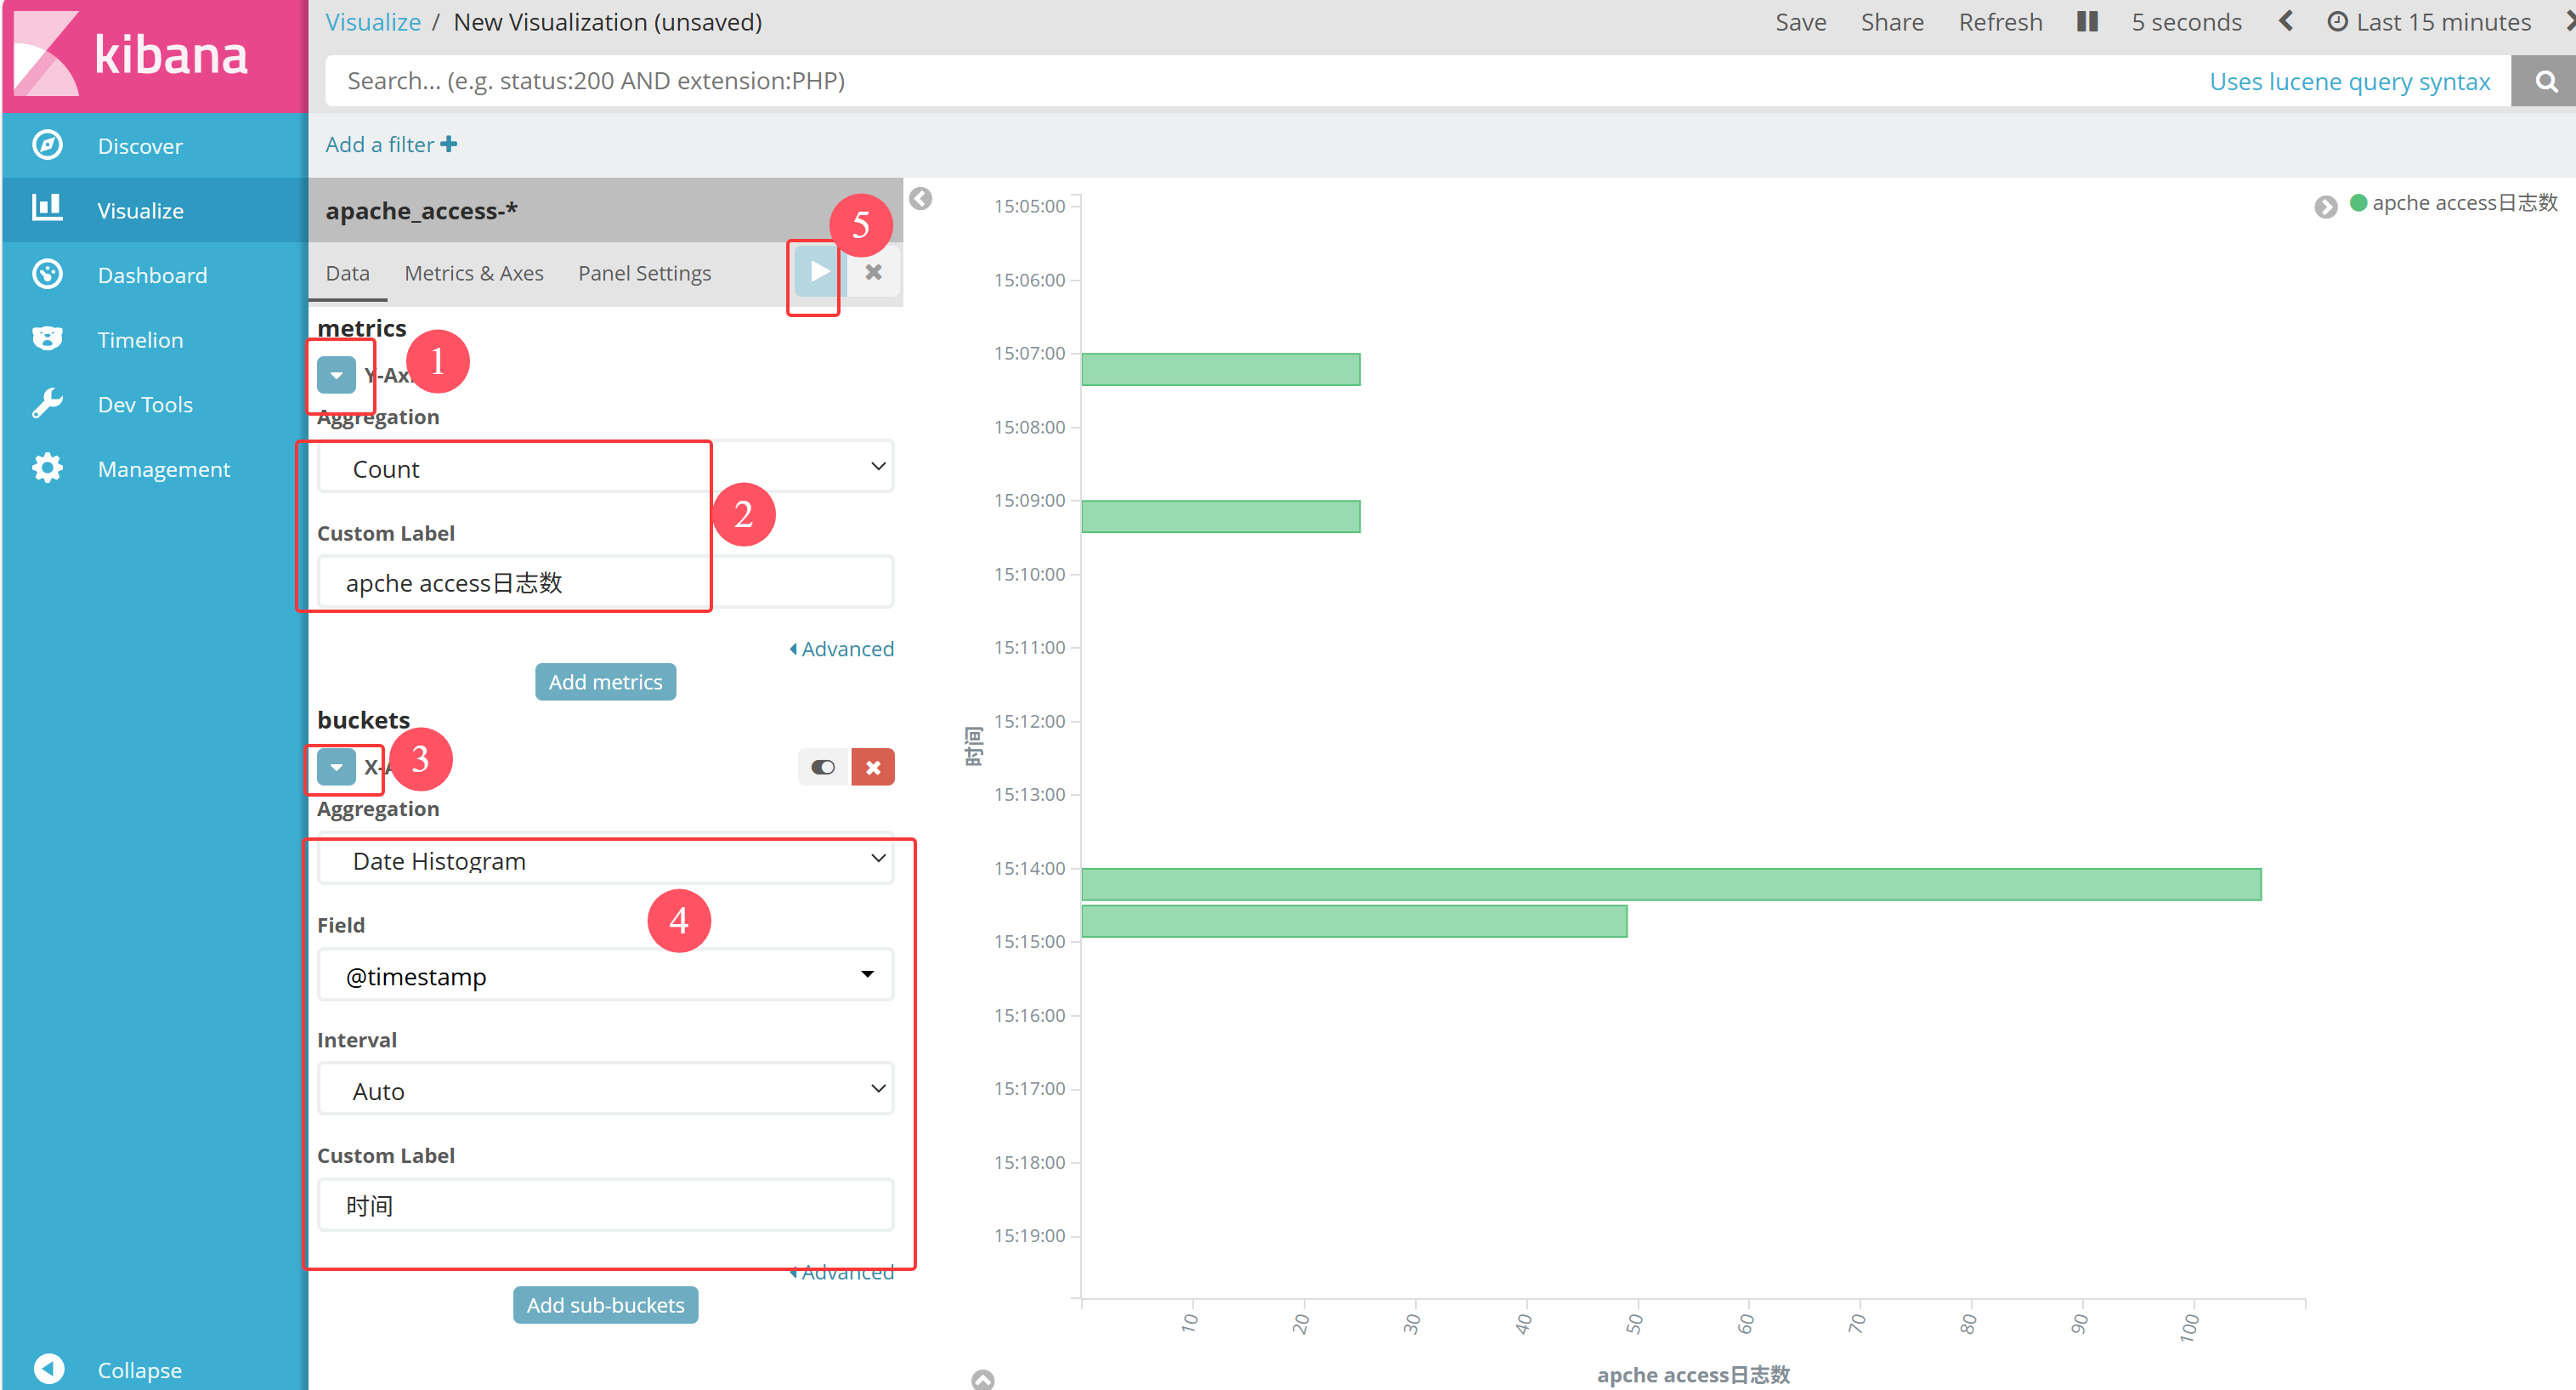Toggle the chart legend arrow
2576x1390 pixels.
pyautogui.click(x=2326, y=206)
